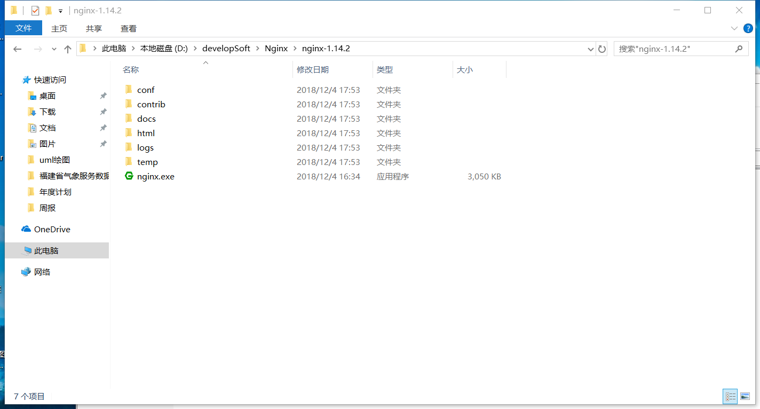Select the docs folder icon
The image size is (760, 409).
click(129, 118)
